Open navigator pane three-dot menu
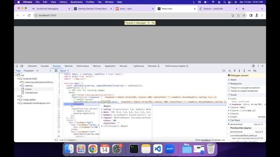280x157 pixels. click(x=50, y=71)
